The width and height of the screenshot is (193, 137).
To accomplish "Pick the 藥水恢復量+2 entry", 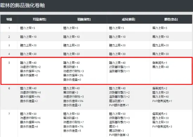I will (x=29, y=101).
